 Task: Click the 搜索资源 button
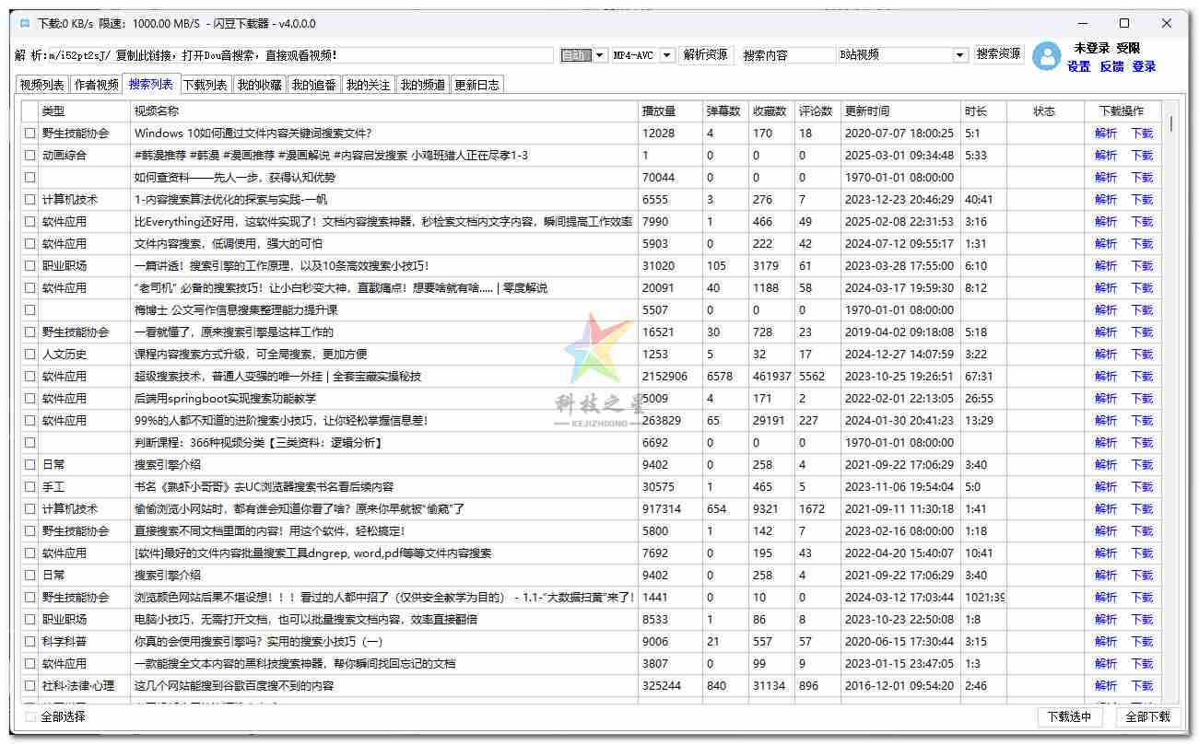click(x=997, y=54)
